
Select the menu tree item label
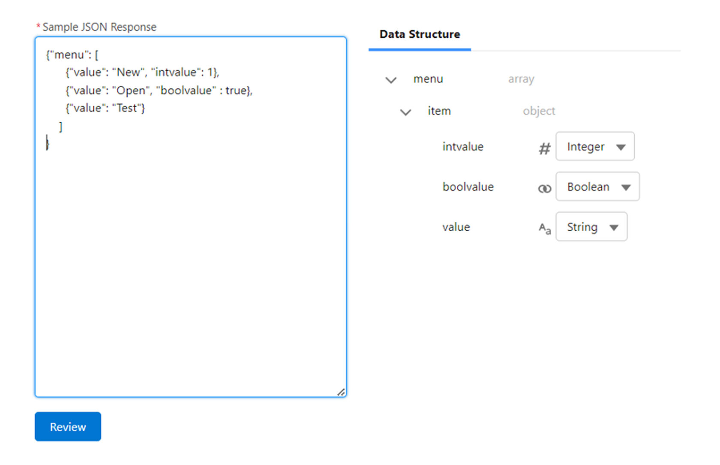pos(428,79)
